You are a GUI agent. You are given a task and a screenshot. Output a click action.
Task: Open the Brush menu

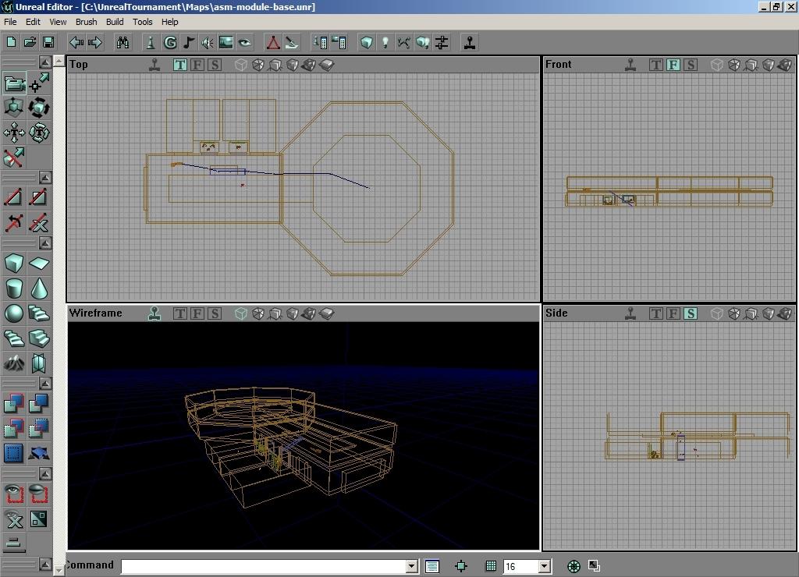click(x=86, y=22)
